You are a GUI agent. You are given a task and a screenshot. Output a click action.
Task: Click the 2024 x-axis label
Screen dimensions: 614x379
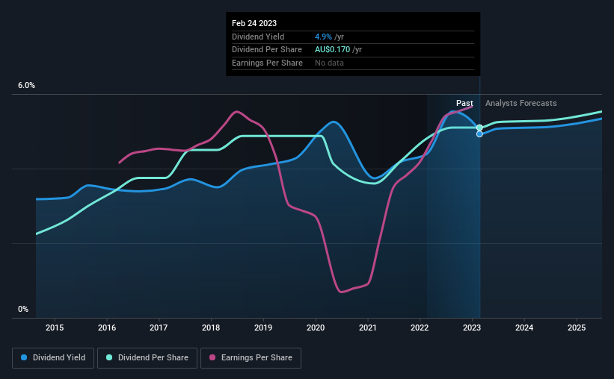524,328
